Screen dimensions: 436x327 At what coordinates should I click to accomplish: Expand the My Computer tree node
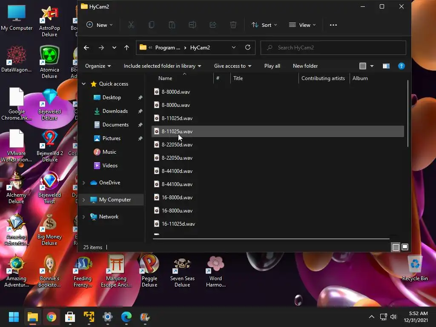(84, 200)
